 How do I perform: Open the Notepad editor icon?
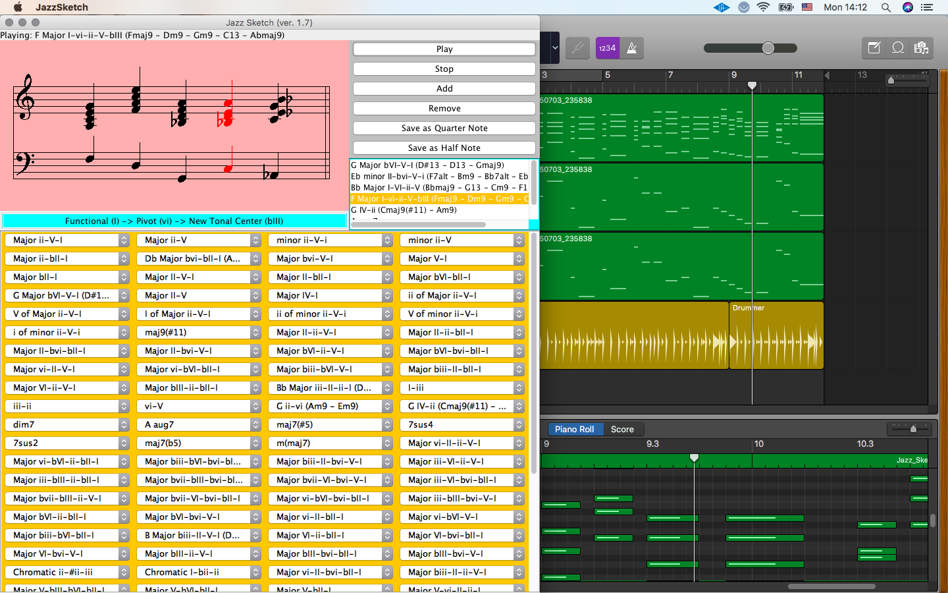pyautogui.click(x=874, y=48)
